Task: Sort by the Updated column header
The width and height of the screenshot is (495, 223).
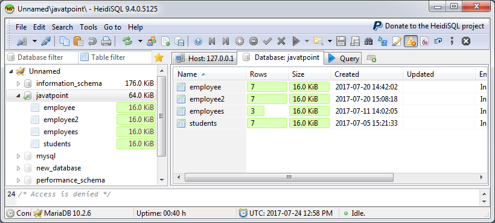Action: pyautogui.click(x=439, y=74)
